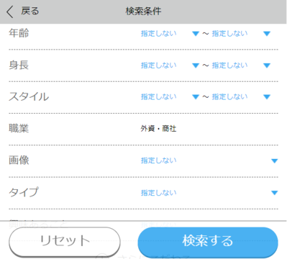Go back using the 戻る link
The width and height of the screenshot is (287, 259).
pos(29,11)
